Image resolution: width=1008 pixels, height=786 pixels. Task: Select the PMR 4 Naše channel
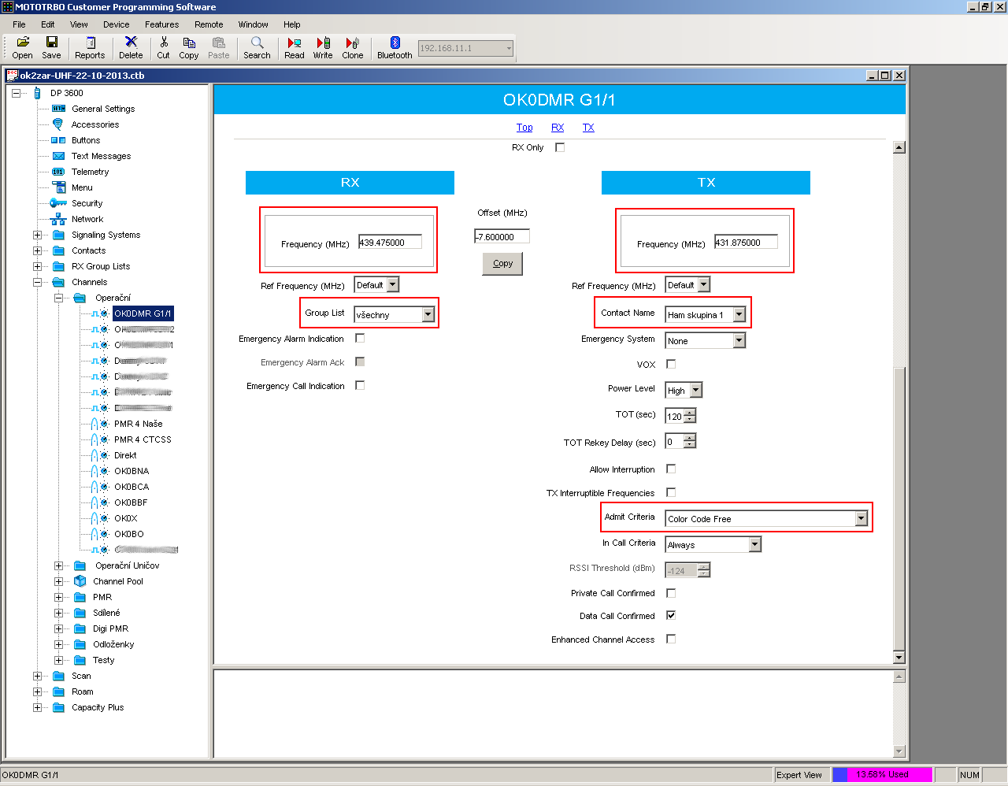(138, 424)
